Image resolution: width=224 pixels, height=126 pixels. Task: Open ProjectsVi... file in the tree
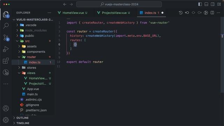(33, 84)
